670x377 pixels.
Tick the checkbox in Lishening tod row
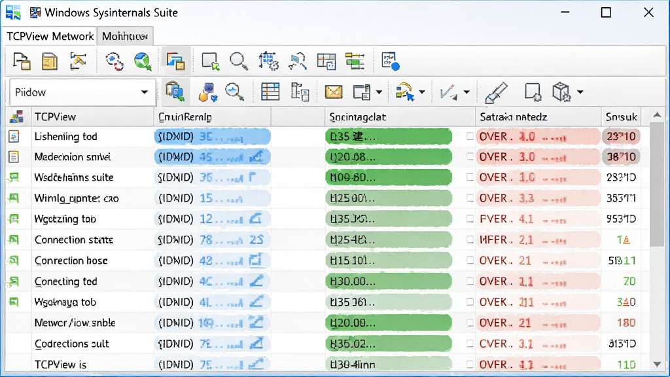pyautogui.click(x=470, y=136)
